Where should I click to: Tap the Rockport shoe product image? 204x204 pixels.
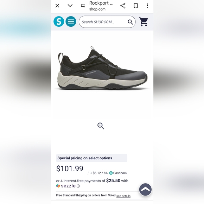[x=102, y=68]
